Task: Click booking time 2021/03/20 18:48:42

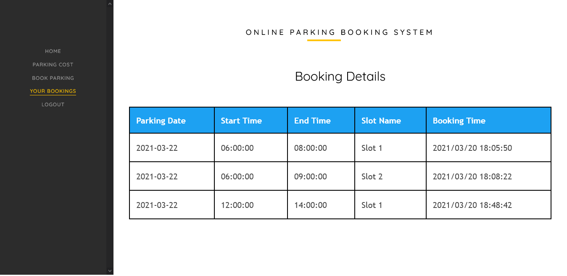Action: coord(472,205)
